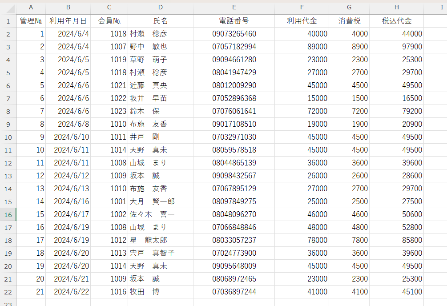Viewport: 447px width, 306px height.
Task: Select the date cell 2024/6/22
Action: [x=68, y=292]
